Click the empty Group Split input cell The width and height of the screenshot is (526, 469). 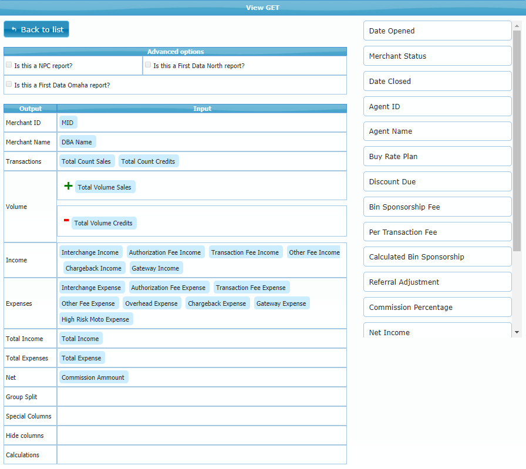[x=201, y=397]
